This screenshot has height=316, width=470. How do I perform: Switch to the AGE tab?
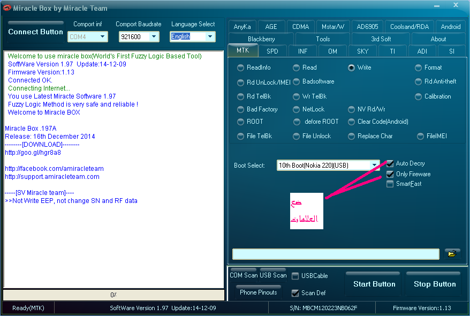271,27
